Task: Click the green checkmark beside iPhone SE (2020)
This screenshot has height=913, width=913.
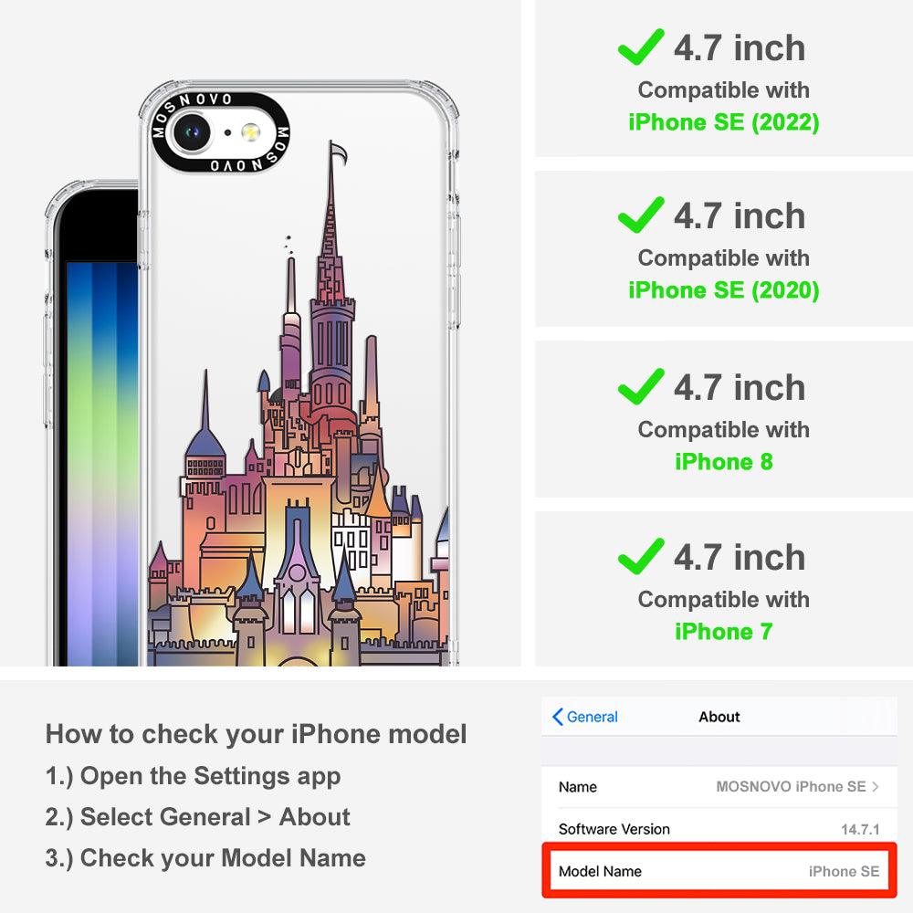Action: click(x=641, y=215)
